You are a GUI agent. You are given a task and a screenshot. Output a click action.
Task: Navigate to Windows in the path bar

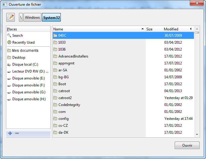click(32, 17)
